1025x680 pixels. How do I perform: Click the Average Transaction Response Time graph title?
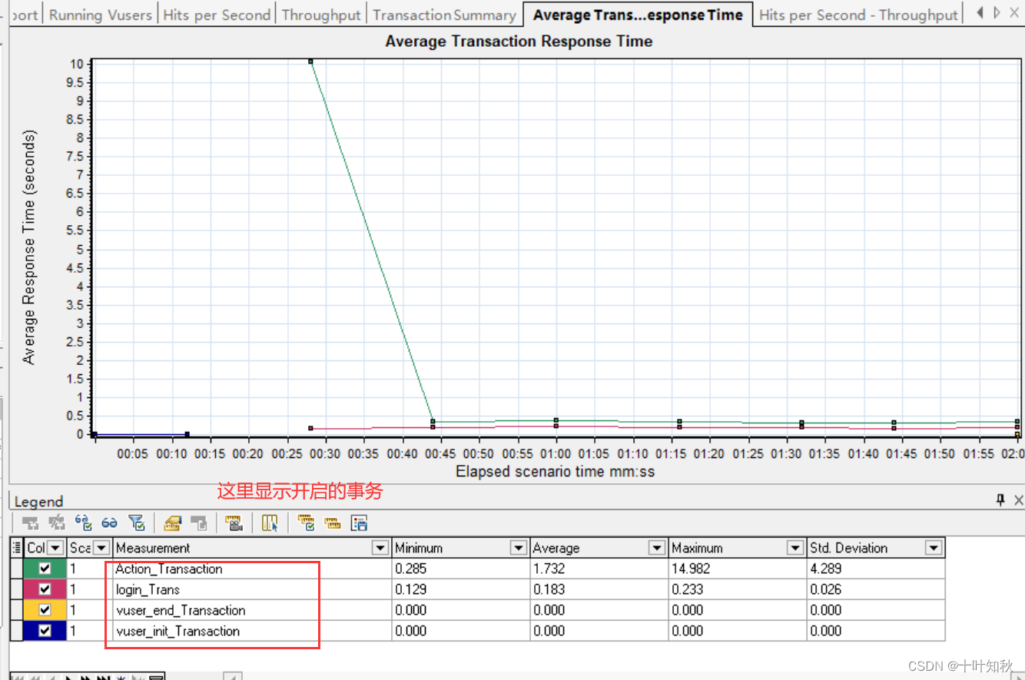519,41
